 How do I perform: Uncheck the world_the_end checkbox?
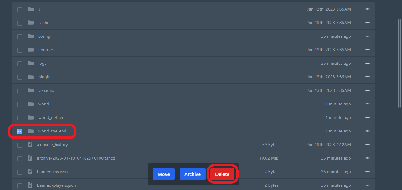pyautogui.click(x=20, y=131)
